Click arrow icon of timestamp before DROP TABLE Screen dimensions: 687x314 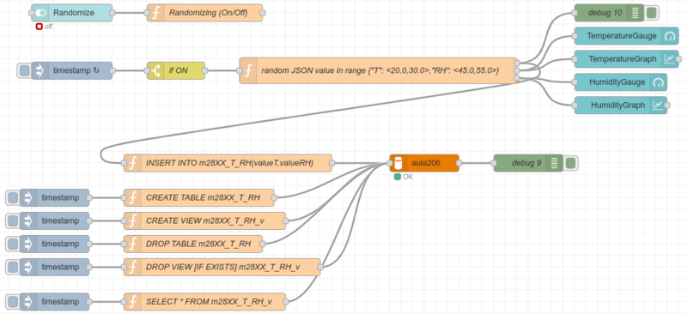[28, 244]
